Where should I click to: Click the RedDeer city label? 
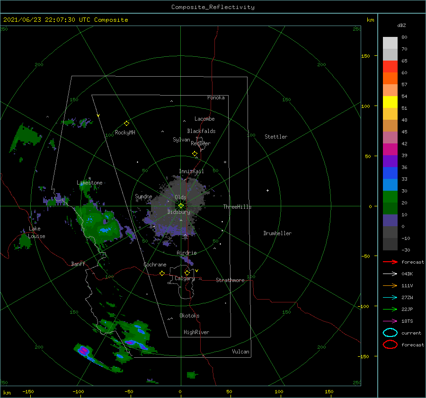point(201,143)
